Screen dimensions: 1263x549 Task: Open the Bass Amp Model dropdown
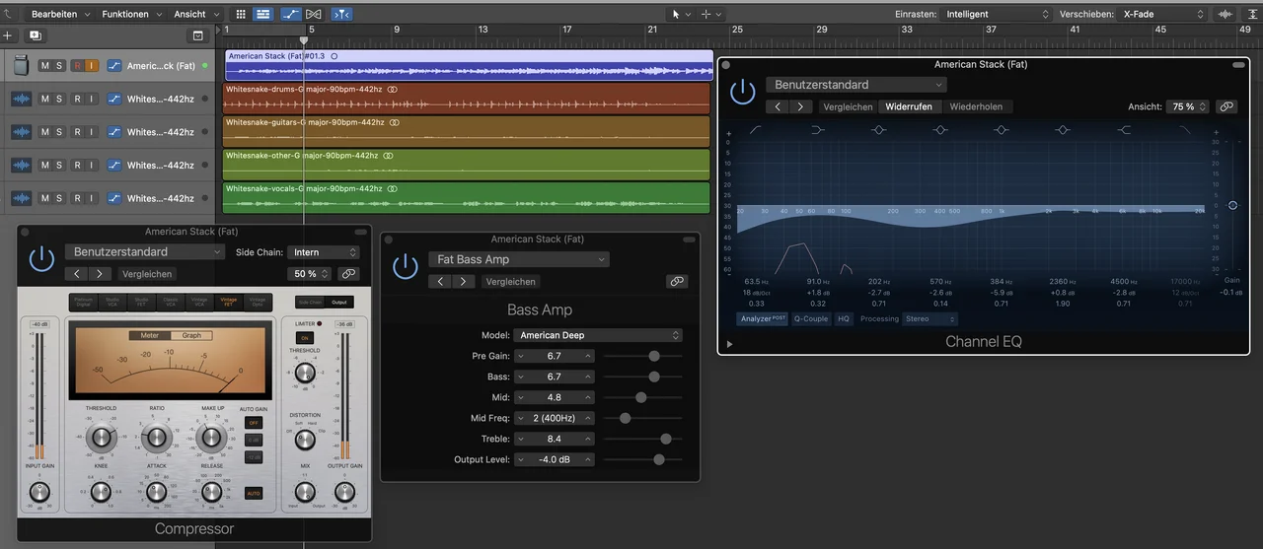pyautogui.click(x=599, y=335)
